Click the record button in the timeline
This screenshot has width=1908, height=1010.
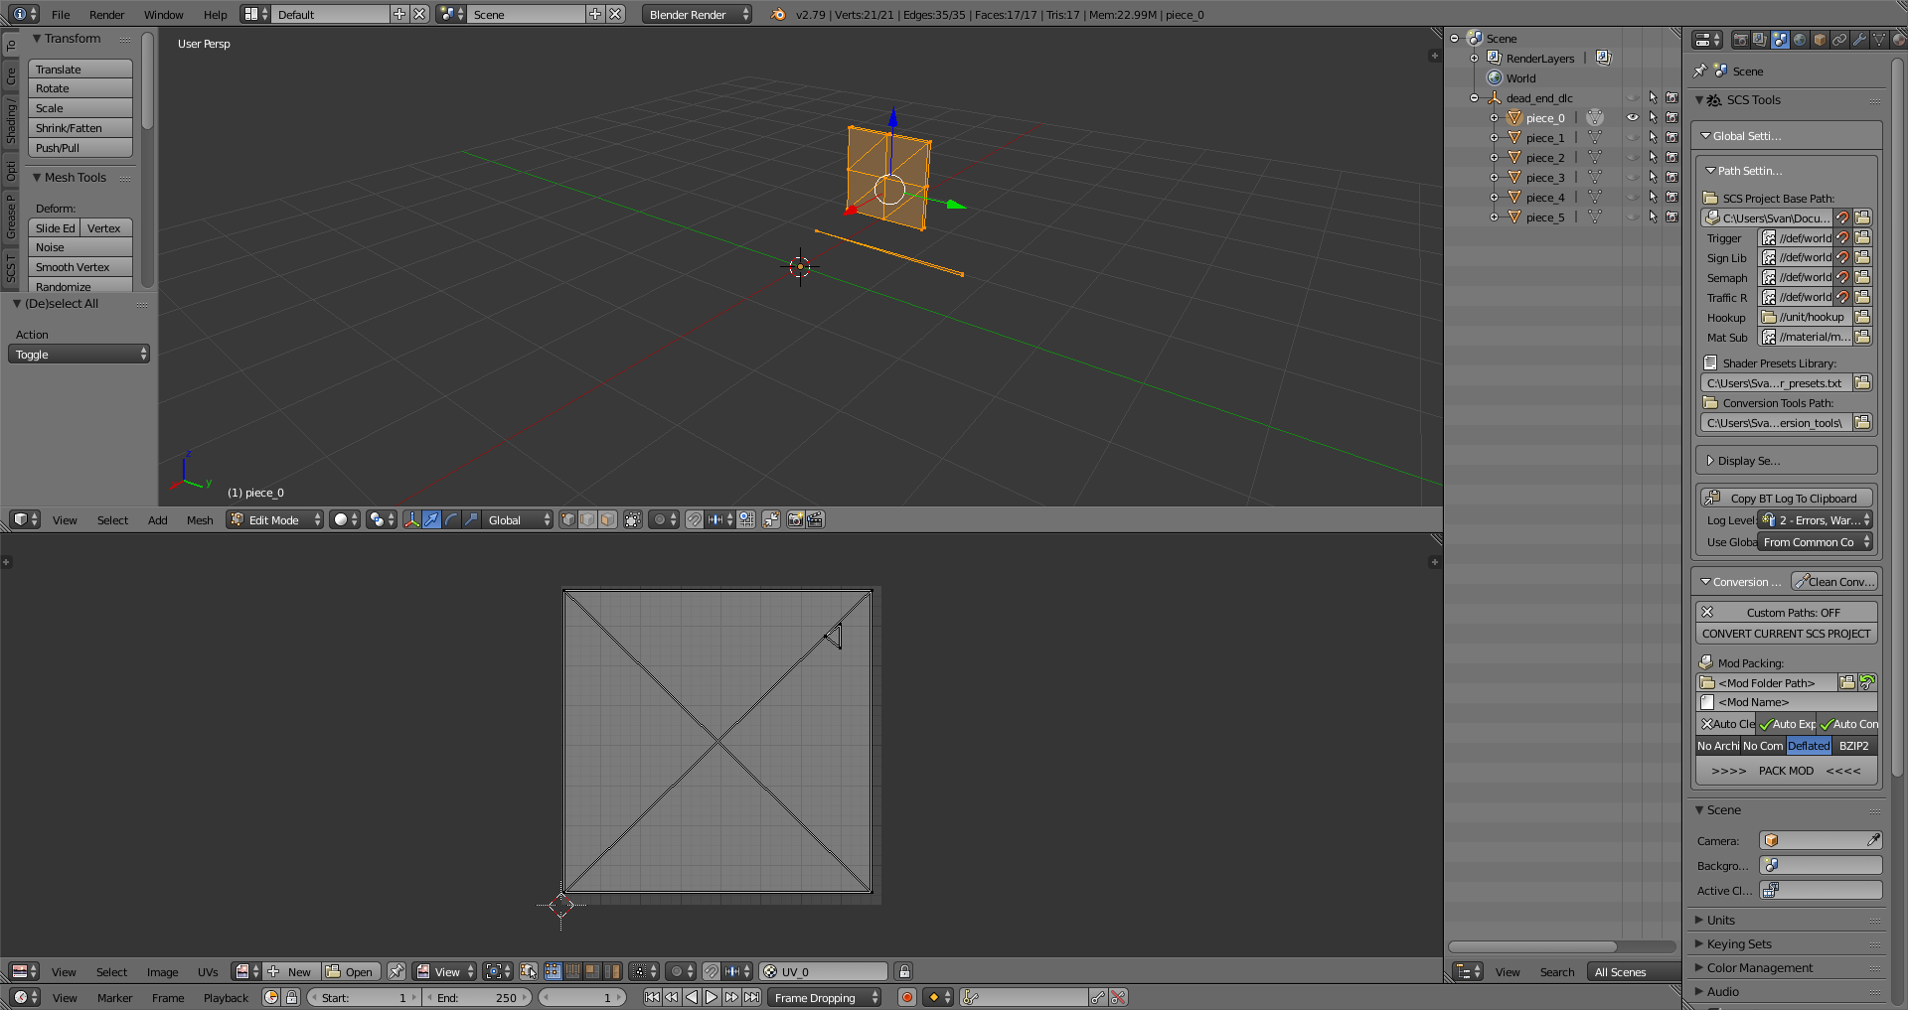click(x=906, y=997)
